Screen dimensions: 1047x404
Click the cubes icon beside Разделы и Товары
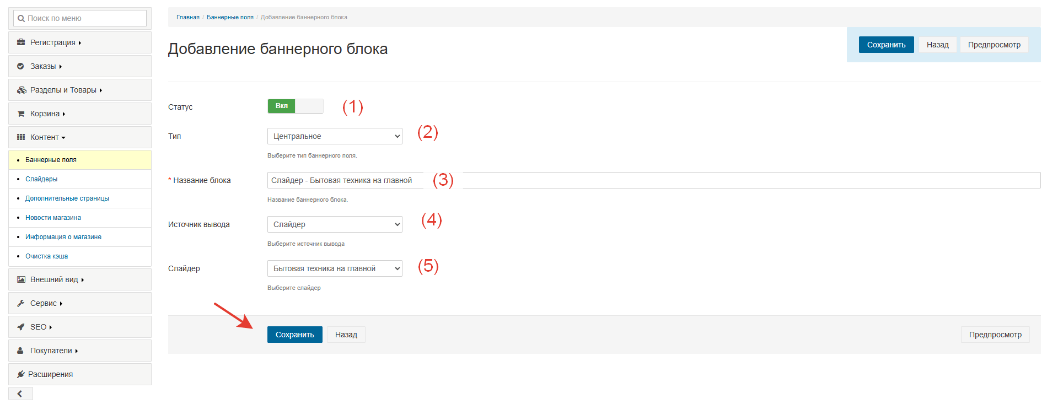click(22, 90)
